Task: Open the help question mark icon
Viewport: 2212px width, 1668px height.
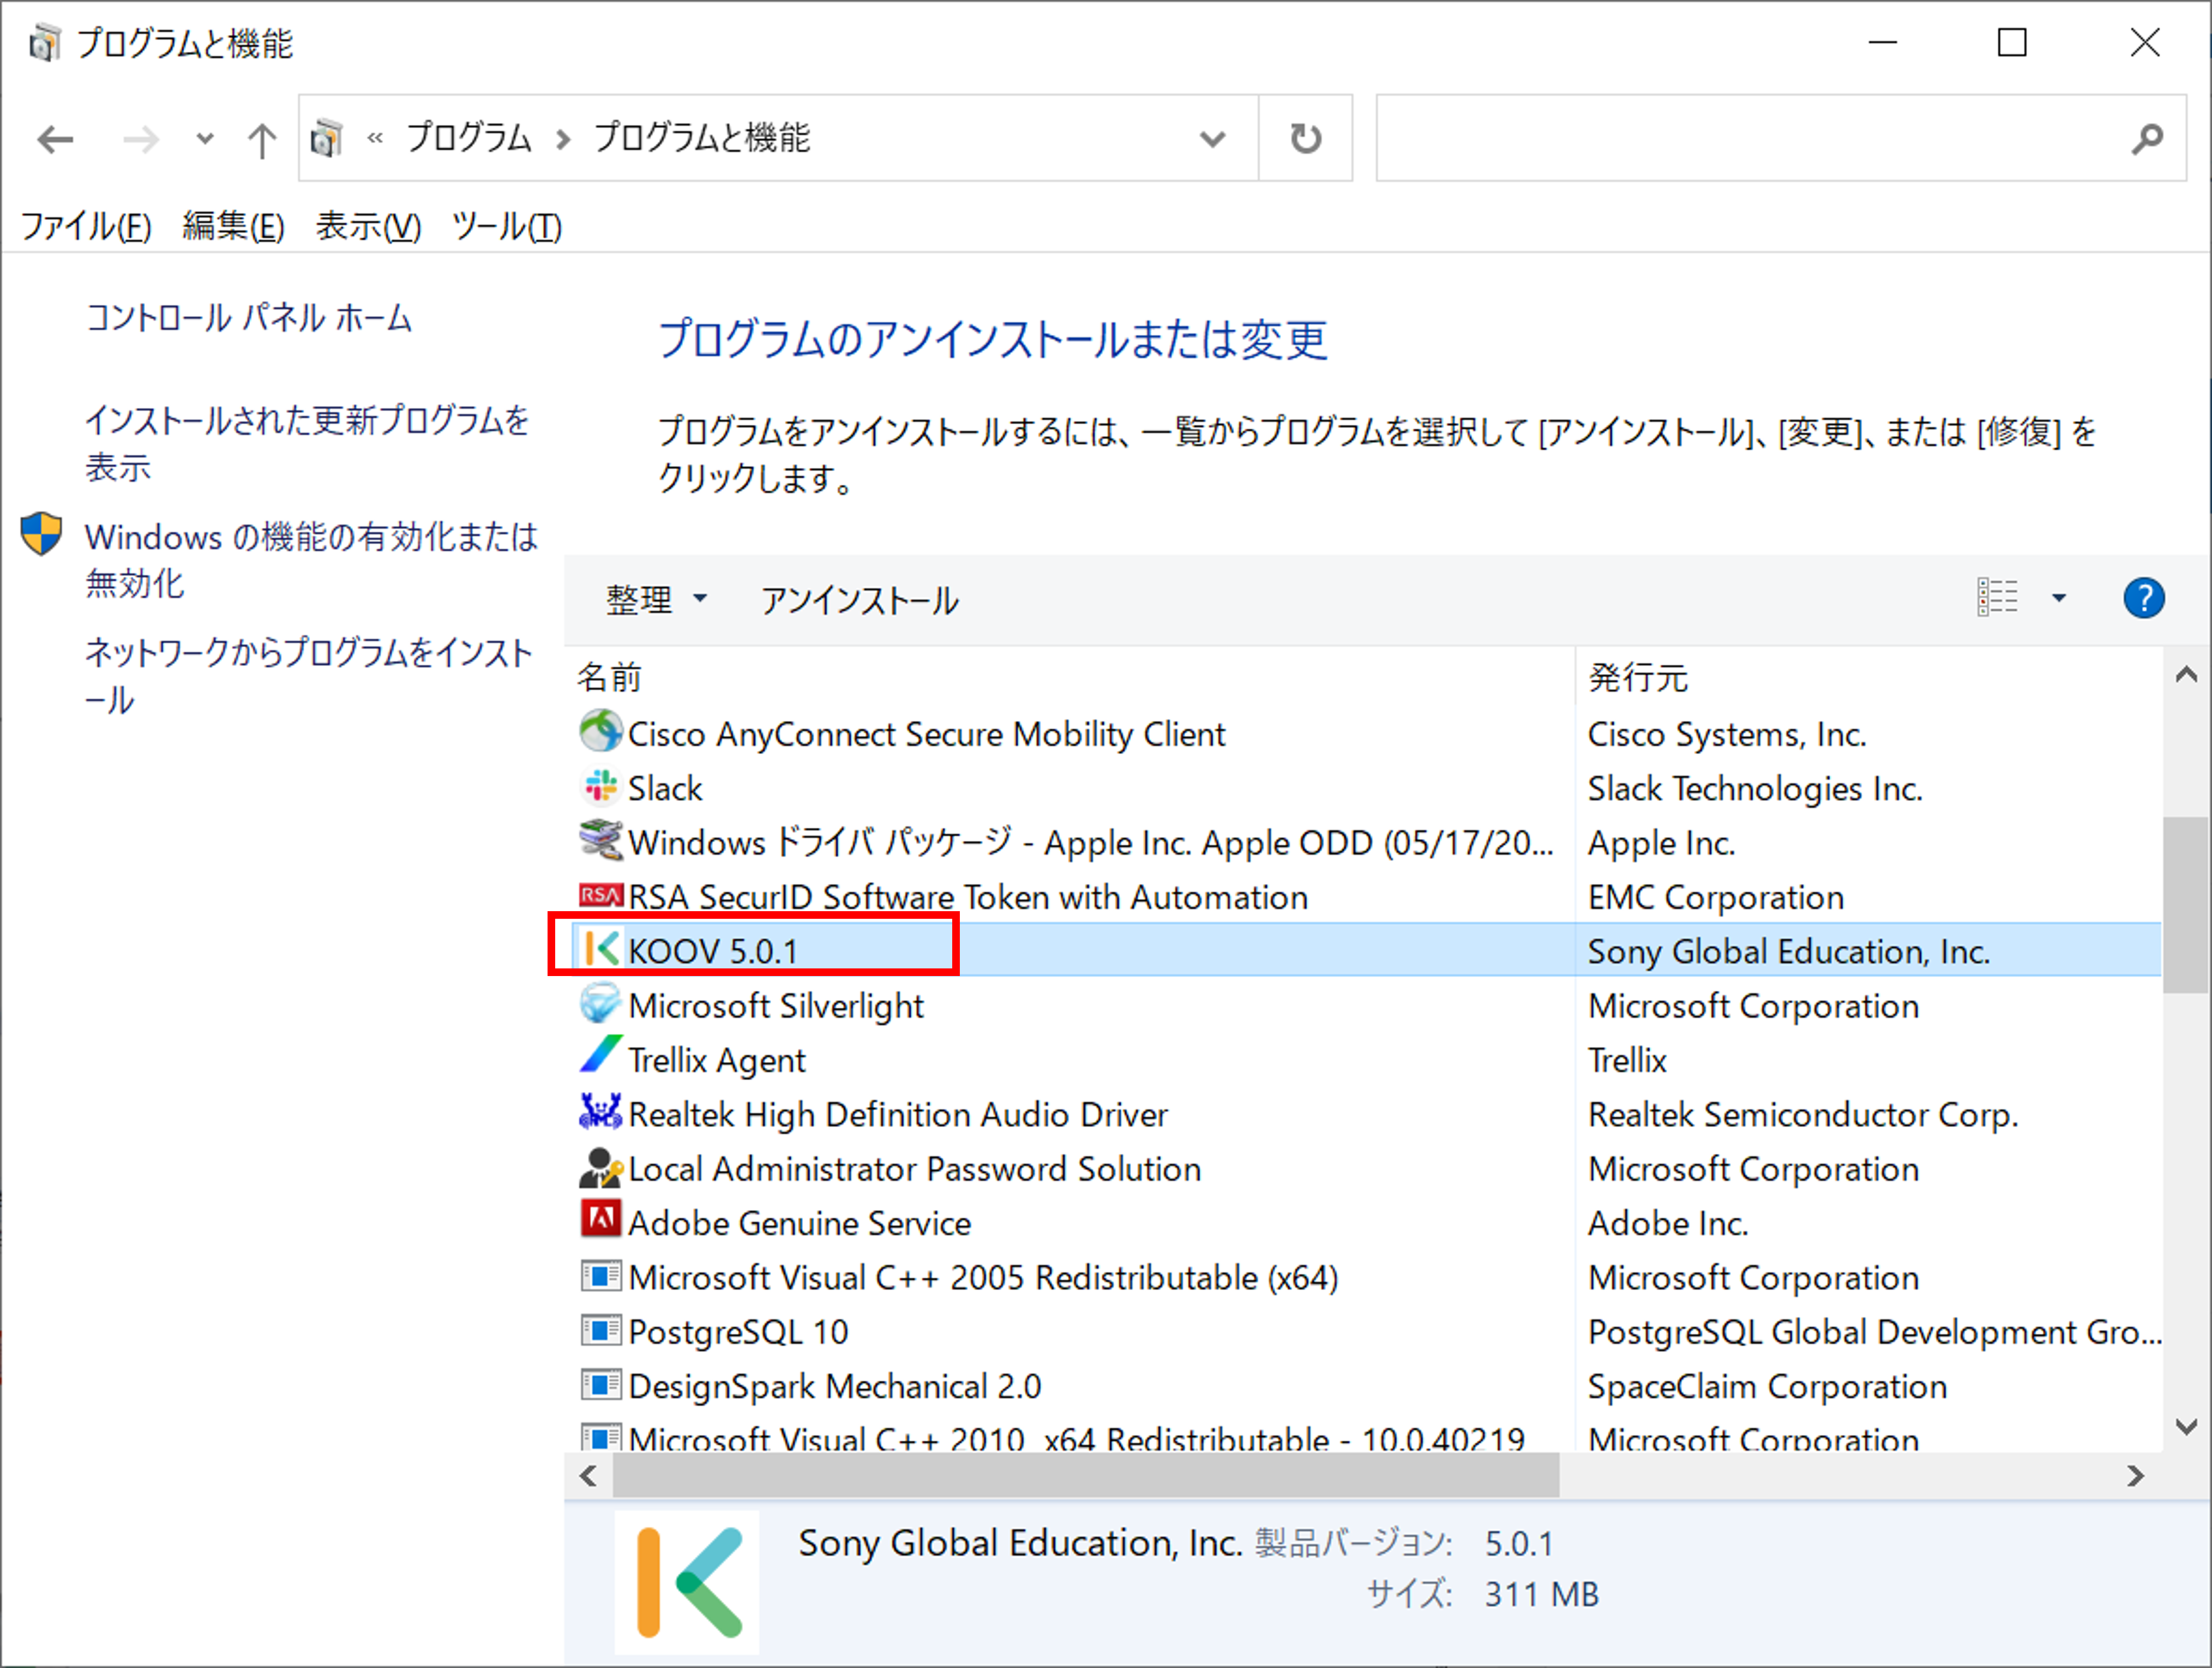Action: [2143, 599]
